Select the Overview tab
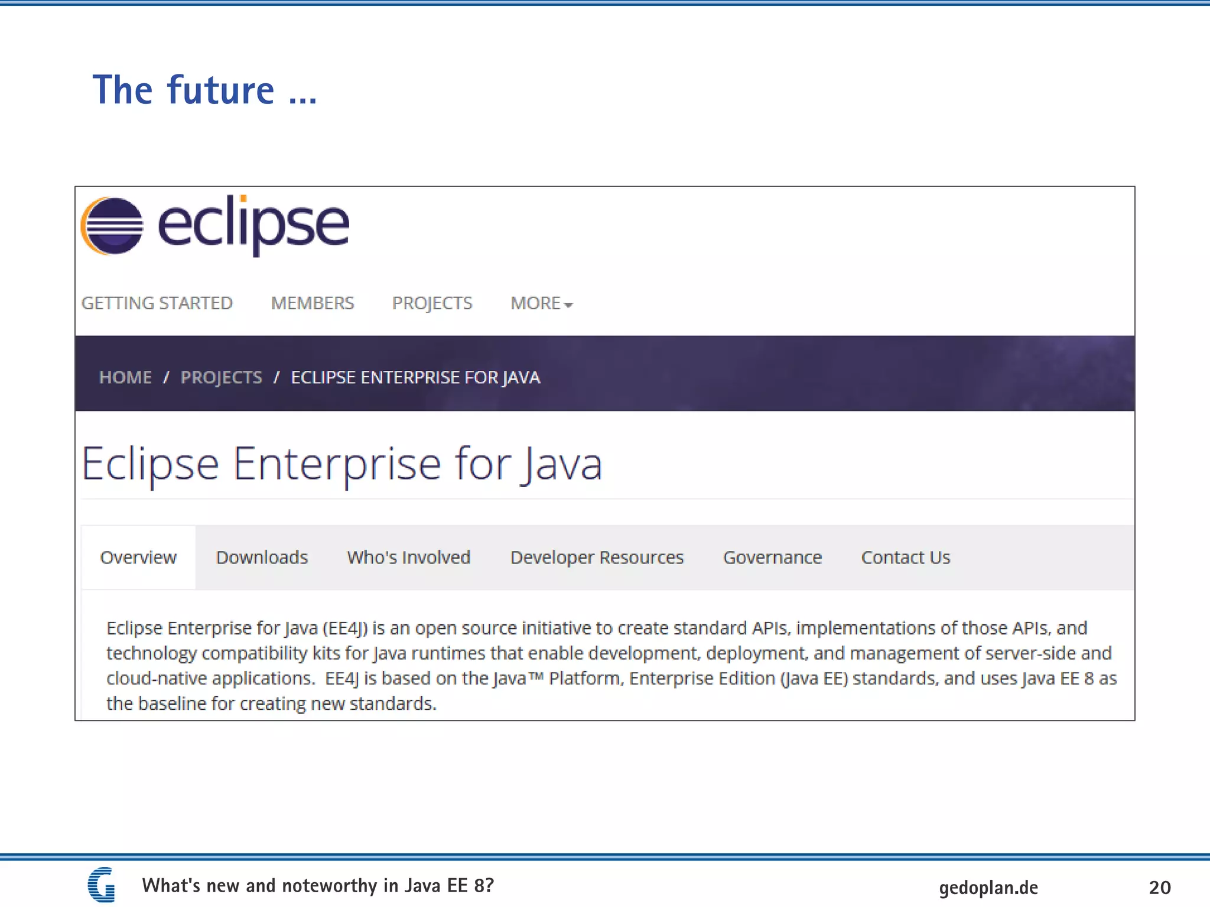The image size is (1210, 907). pyautogui.click(x=138, y=557)
